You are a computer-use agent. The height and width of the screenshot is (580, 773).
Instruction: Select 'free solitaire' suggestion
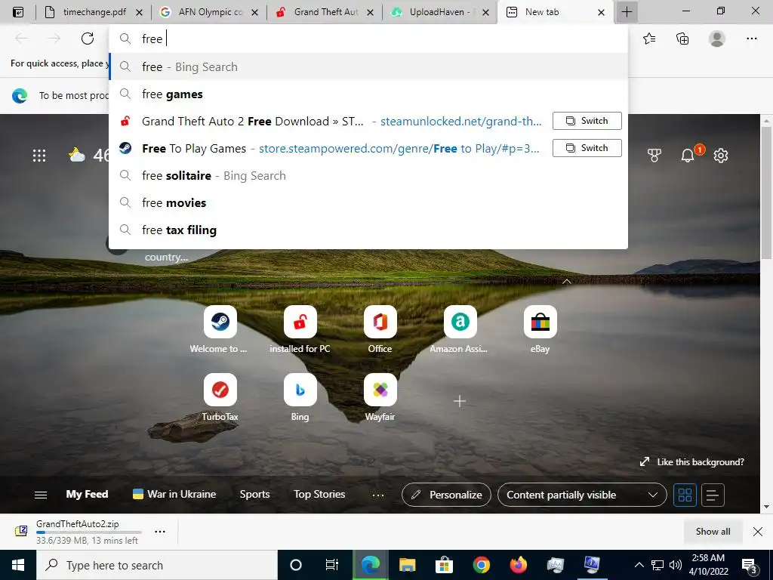click(x=368, y=175)
